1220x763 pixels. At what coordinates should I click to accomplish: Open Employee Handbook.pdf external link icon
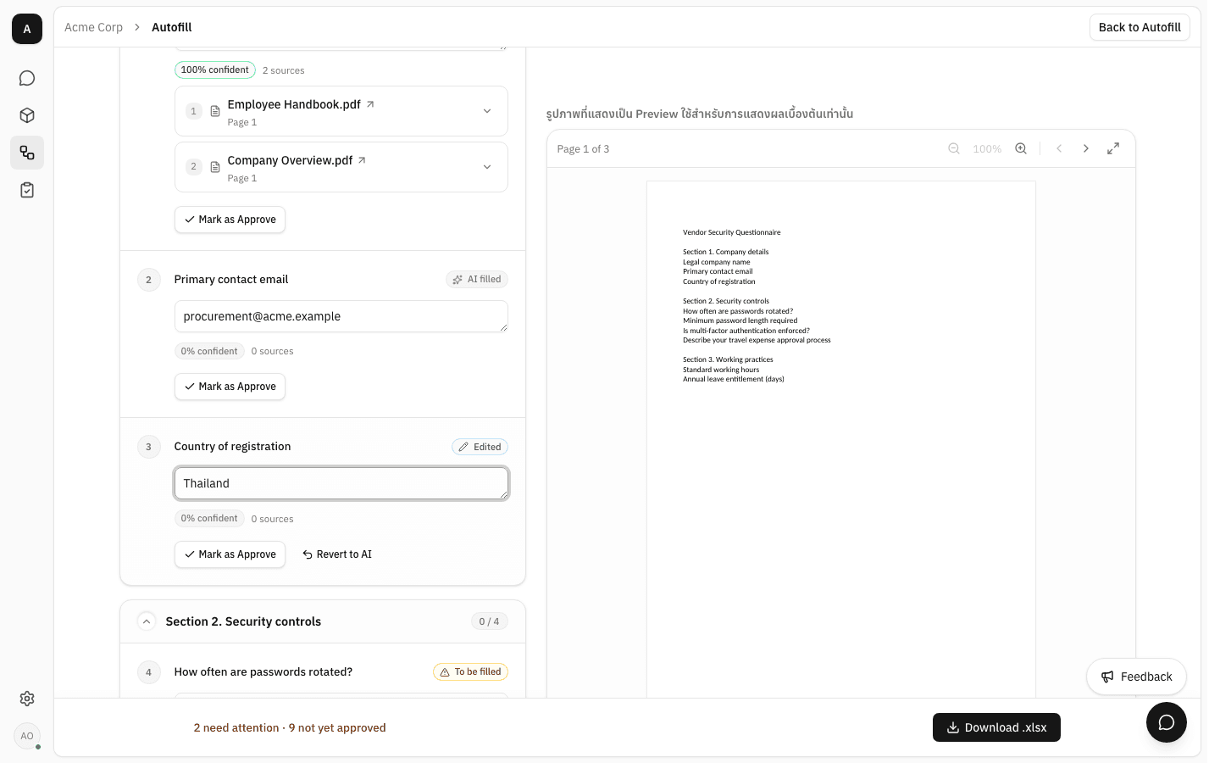(370, 104)
